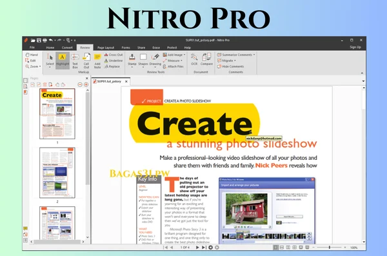
Task: Click the zoom in plus in status bar
Action: (x=345, y=248)
